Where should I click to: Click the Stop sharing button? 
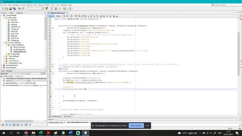pos(136,125)
